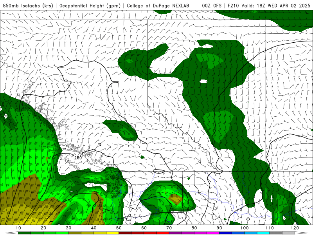Pick the bright yellow swatch ending at 50 kts
313x235 pixels.
coord(112,233)
